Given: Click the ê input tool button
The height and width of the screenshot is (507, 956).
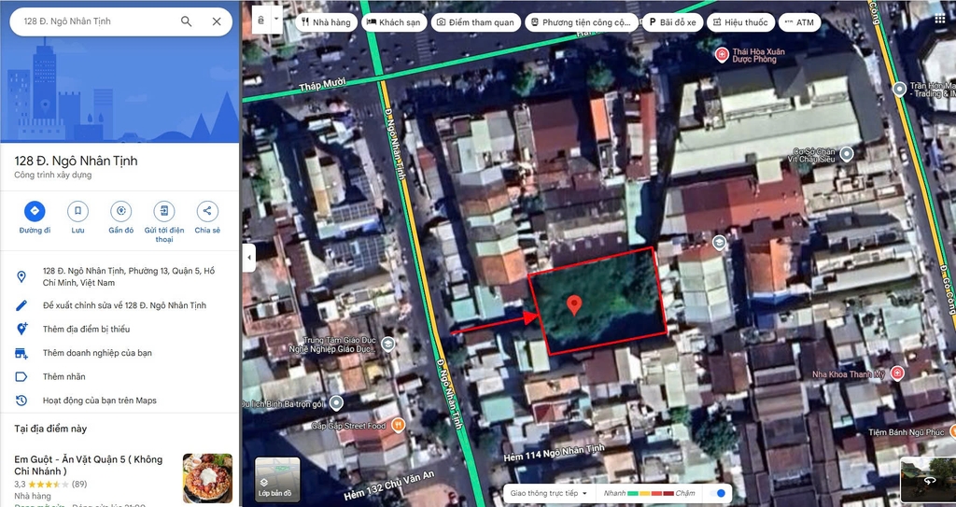Looking at the screenshot, I should click(261, 20).
